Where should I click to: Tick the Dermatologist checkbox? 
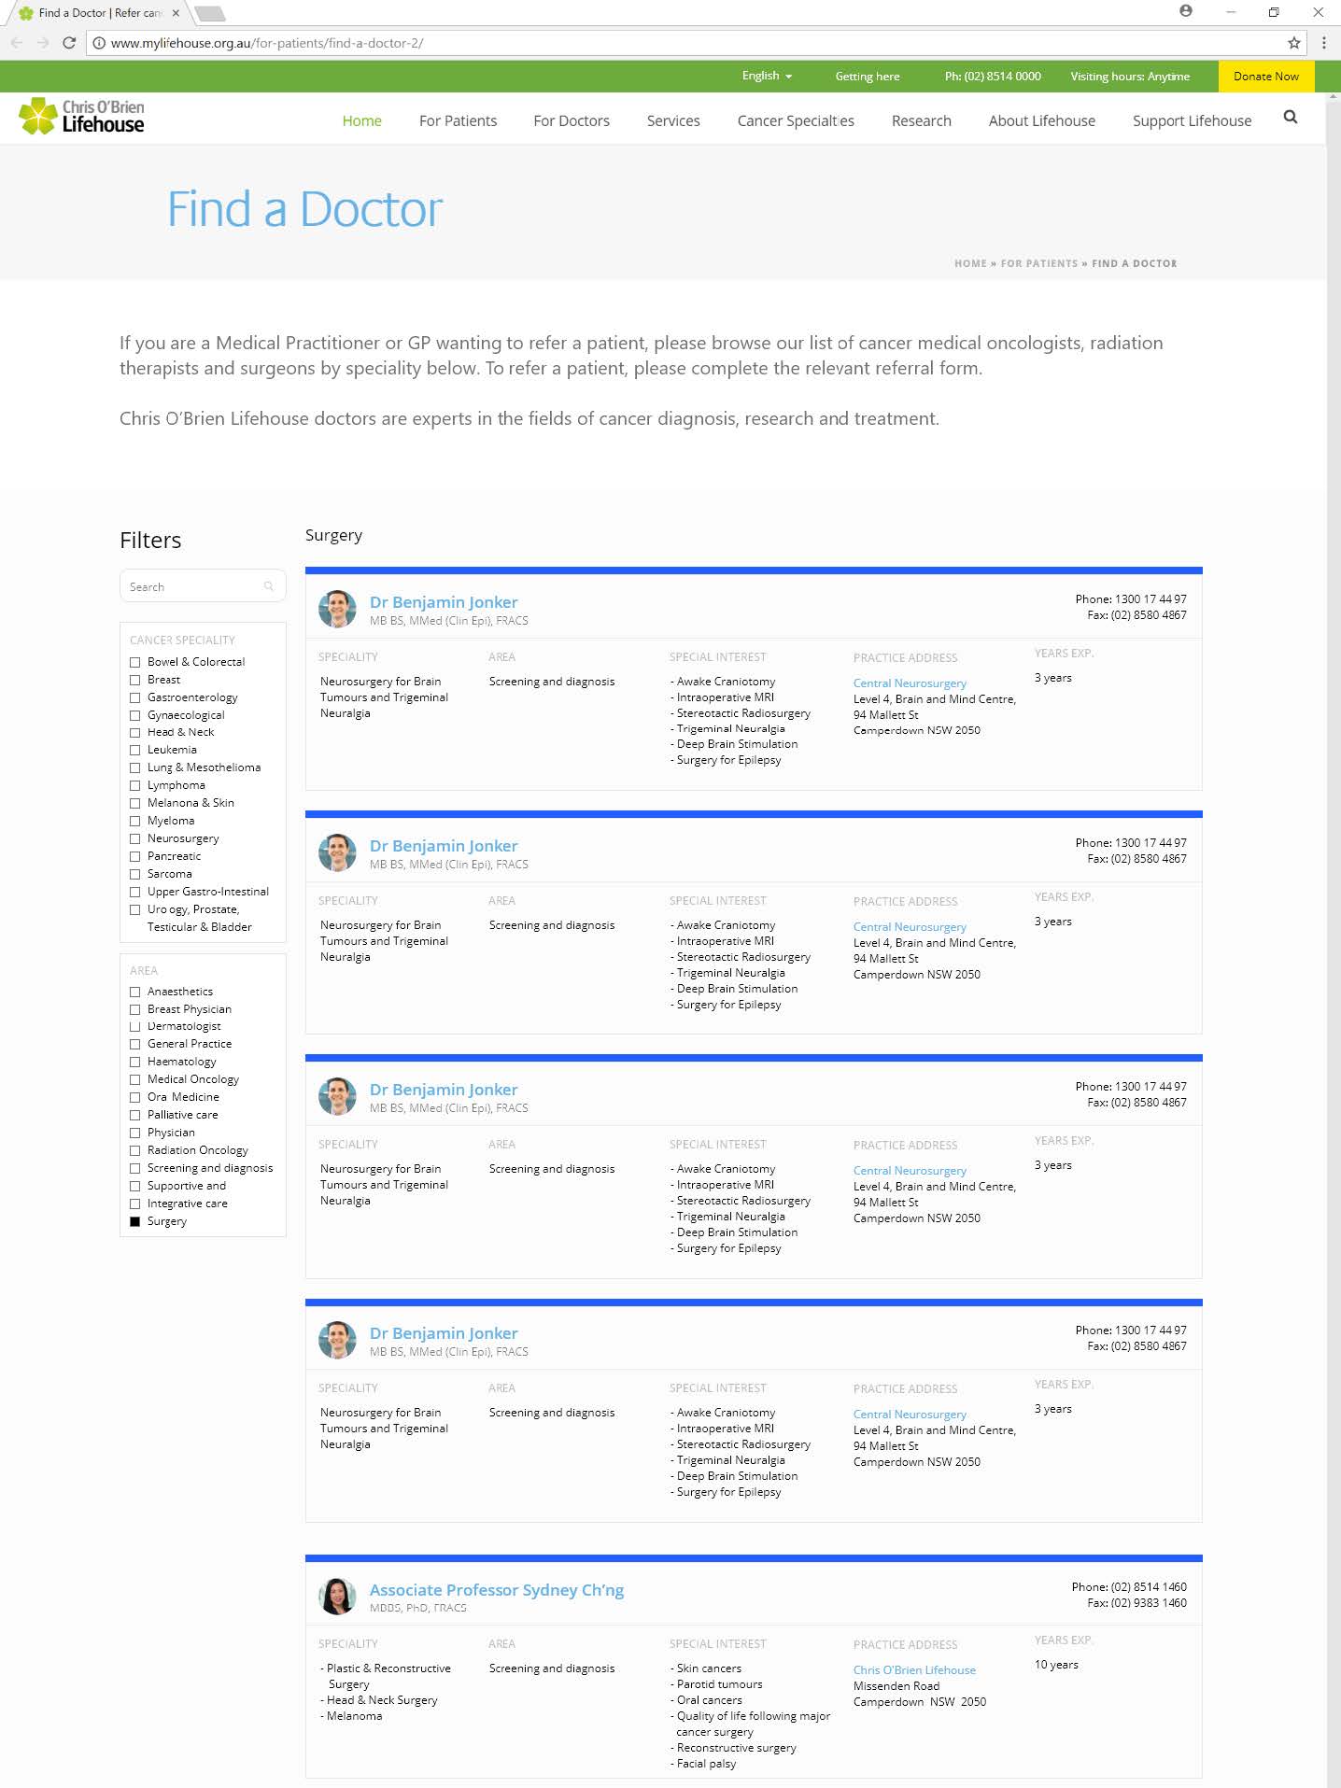(134, 1026)
